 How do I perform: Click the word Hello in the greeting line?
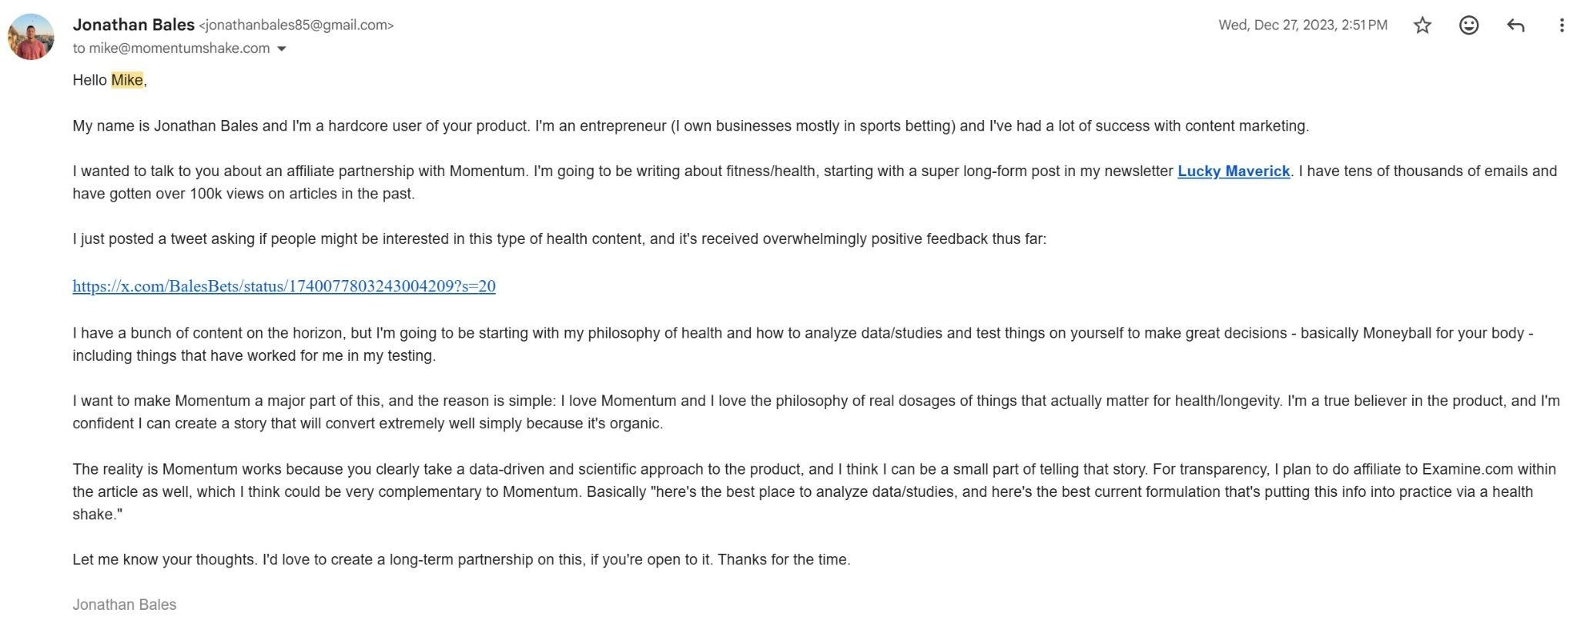click(89, 80)
